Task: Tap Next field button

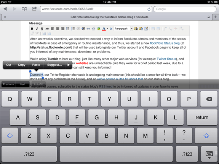Action: click(22, 84)
